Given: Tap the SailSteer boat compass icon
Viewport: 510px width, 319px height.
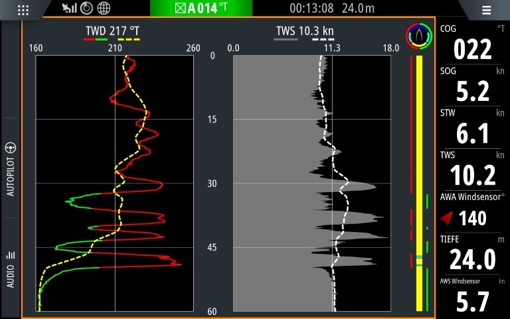Looking at the screenshot, I should click(418, 37).
